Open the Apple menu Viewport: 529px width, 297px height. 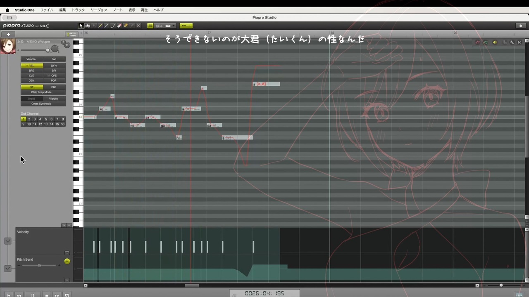click(7, 10)
